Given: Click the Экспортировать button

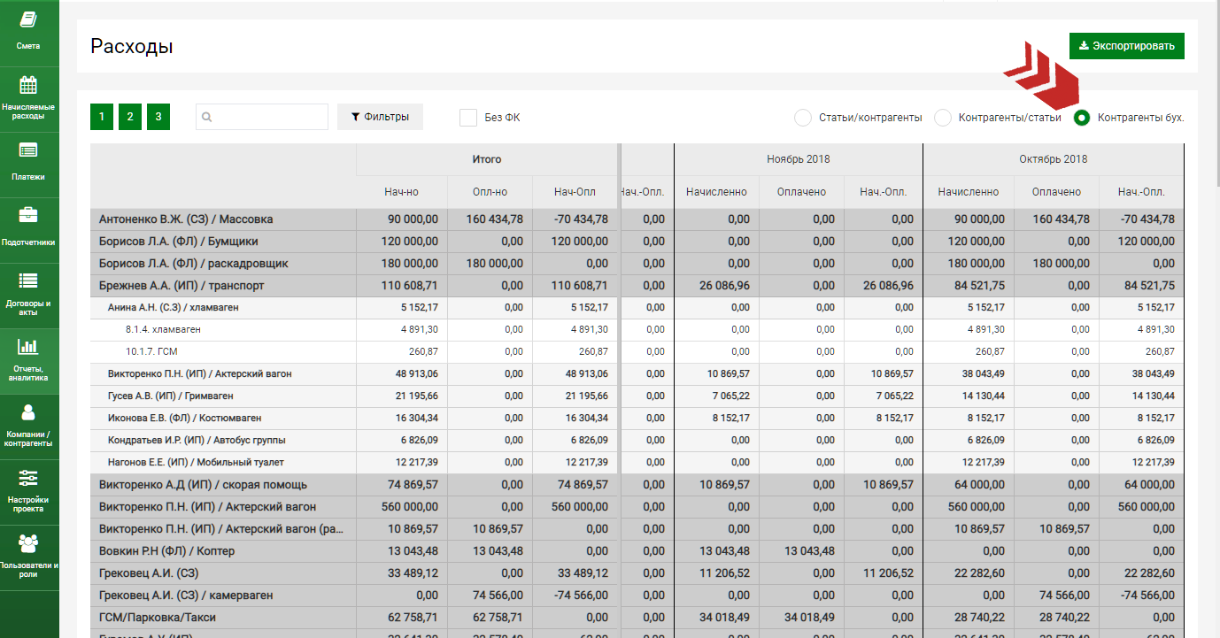Looking at the screenshot, I should (1126, 46).
